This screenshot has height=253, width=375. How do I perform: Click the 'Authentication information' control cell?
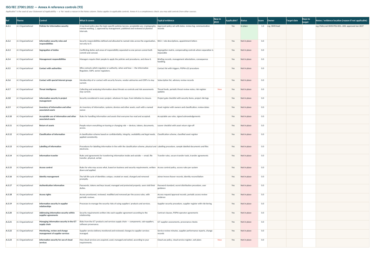click(59, 188)
